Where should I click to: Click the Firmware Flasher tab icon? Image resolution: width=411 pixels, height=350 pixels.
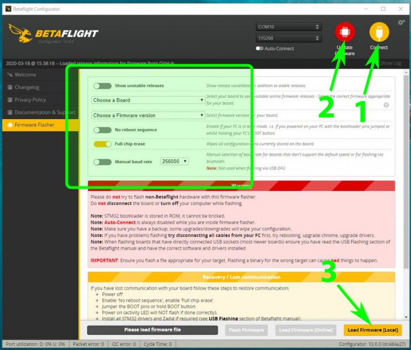click(x=10, y=125)
